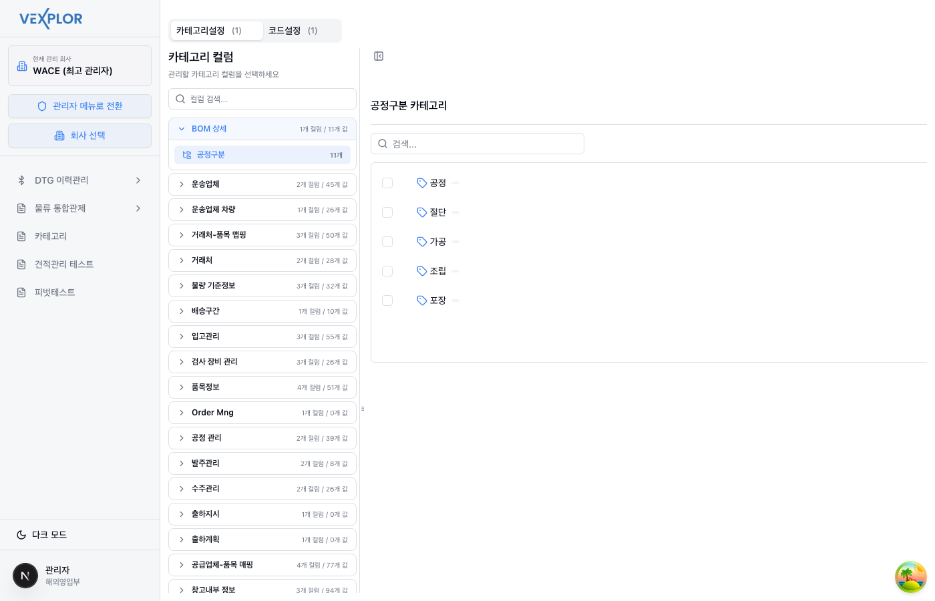Click the tag icon beside 절단
Image resolution: width=935 pixels, height=601 pixels.
tap(421, 212)
